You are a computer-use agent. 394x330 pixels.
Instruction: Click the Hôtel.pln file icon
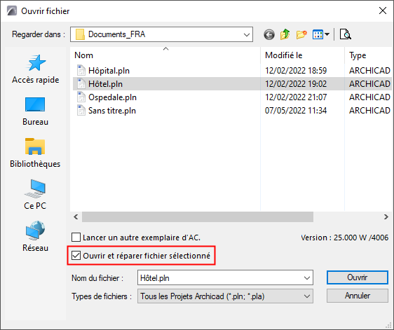point(81,84)
